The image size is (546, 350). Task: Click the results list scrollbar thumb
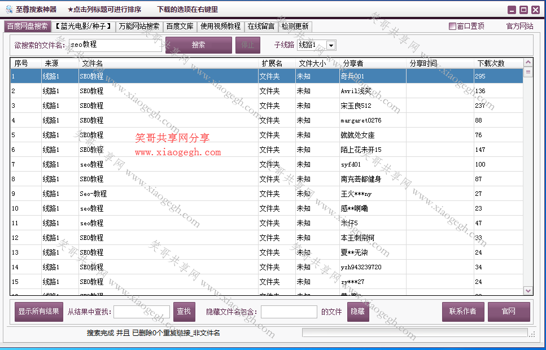pyautogui.click(x=528, y=72)
